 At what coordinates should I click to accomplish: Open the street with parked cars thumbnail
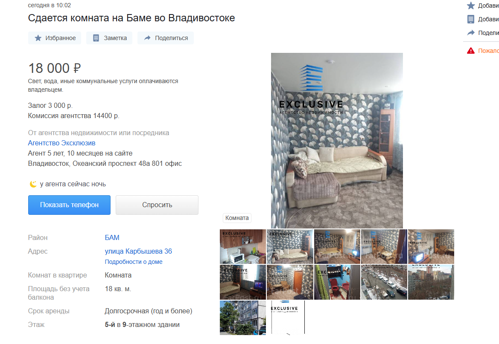coord(384,282)
